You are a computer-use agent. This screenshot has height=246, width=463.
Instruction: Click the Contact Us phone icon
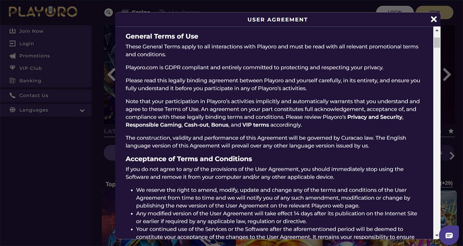[x=12, y=96]
